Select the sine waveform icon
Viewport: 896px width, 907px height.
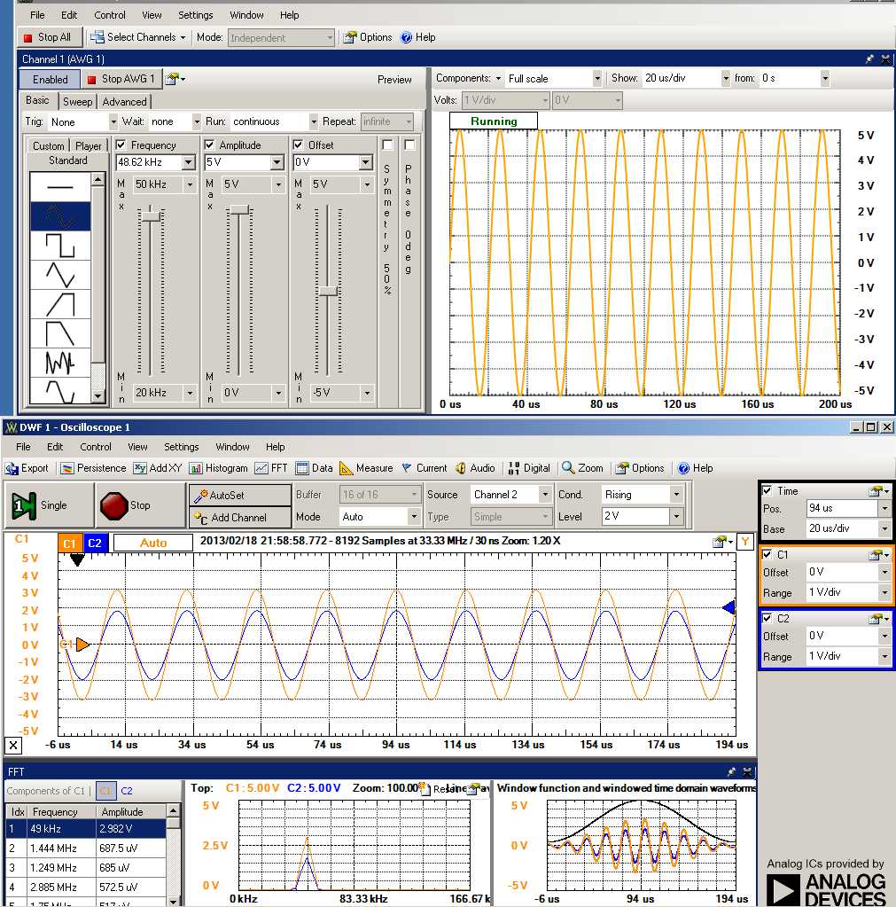[60, 216]
